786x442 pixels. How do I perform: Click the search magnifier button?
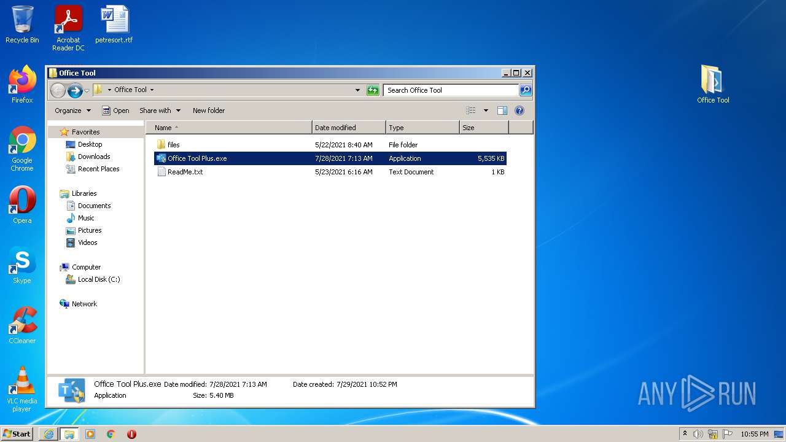point(526,90)
